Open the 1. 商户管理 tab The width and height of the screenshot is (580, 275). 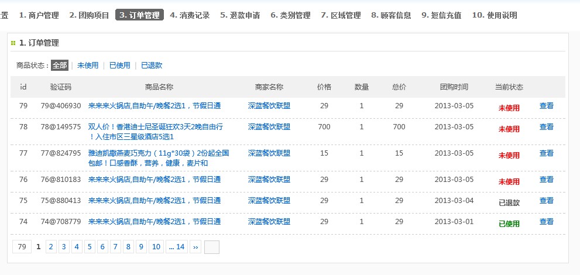click(x=39, y=15)
